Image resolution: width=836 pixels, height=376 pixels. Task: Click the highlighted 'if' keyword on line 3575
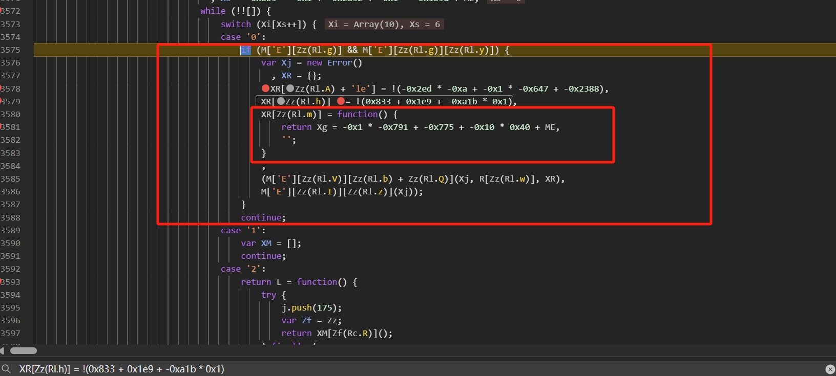pos(246,50)
